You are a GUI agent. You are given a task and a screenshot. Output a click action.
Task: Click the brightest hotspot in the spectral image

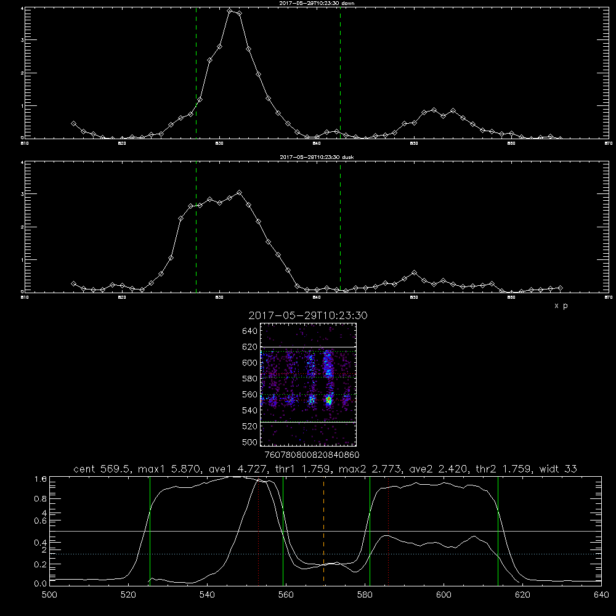[329, 400]
